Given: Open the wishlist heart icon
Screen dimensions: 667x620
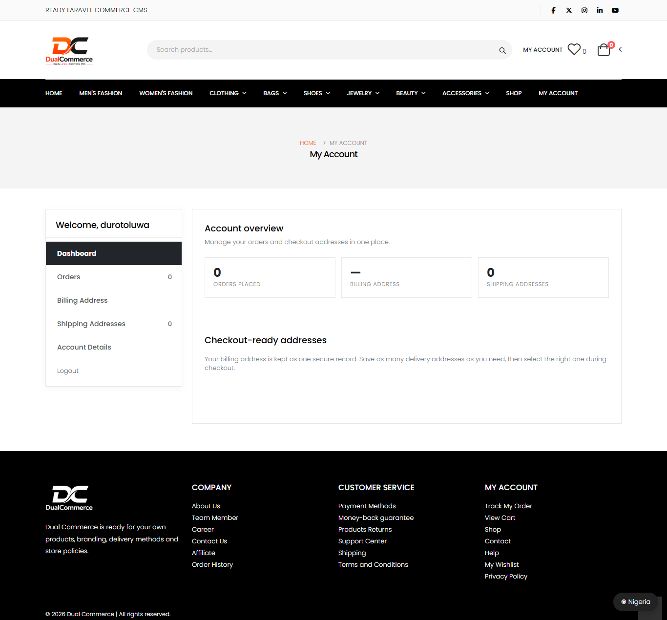Looking at the screenshot, I should tap(574, 49).
